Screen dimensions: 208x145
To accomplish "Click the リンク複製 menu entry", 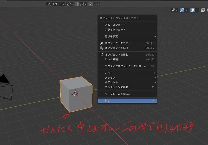I will tap(127, 59).
